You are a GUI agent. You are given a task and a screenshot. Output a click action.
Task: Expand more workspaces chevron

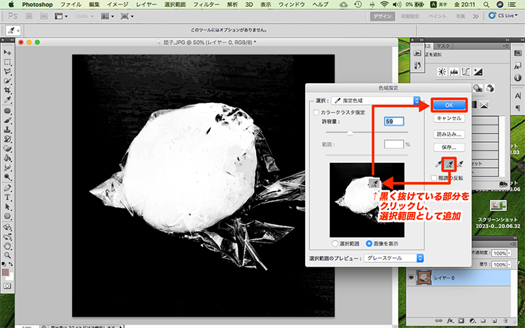475,16
